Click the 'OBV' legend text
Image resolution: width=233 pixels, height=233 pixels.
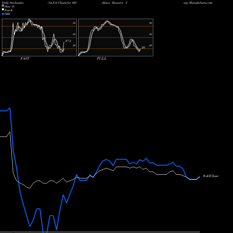(7, 14)
